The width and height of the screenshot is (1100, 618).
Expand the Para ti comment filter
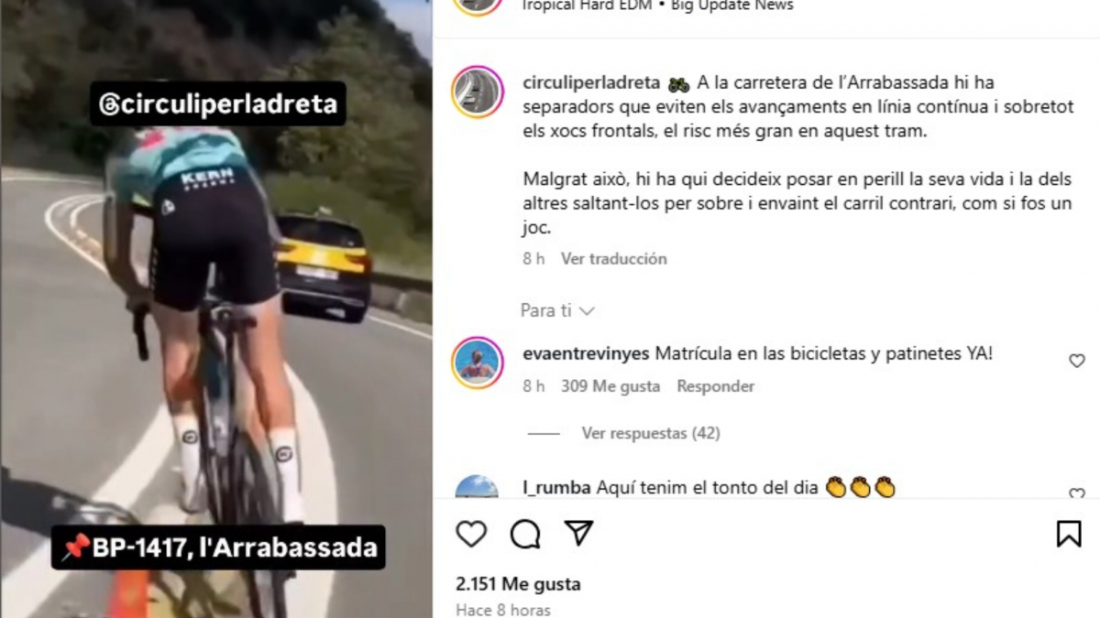pos(557,310)
